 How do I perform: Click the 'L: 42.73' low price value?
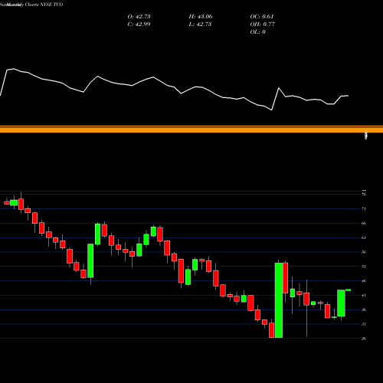click(200, 25)
